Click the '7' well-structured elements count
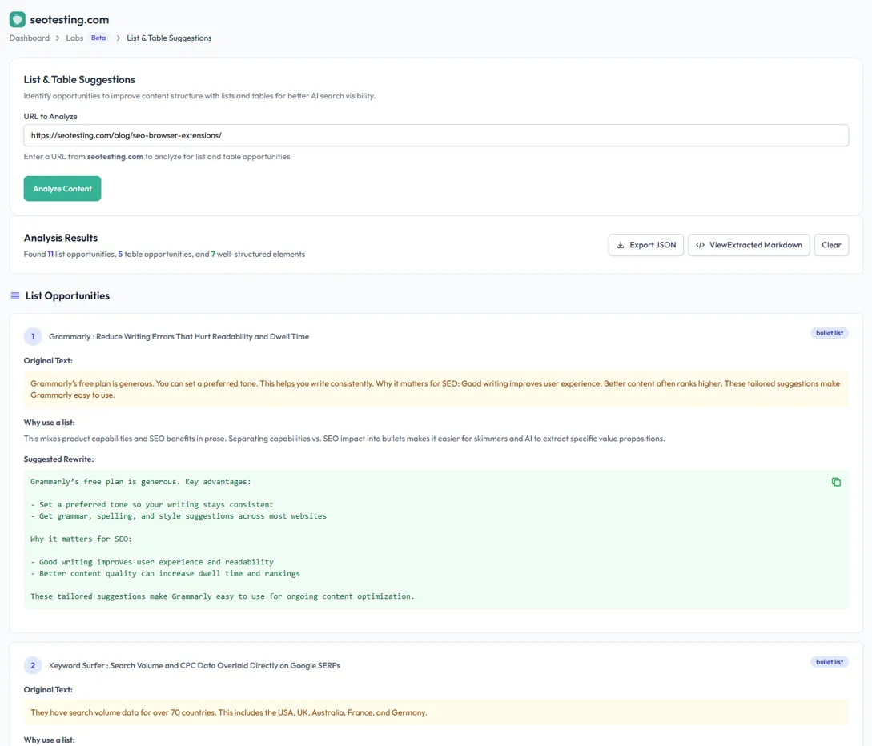872x746 pixels. [213, 254]
